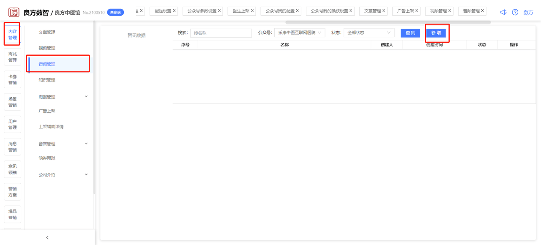Image resolution: width=541 pixels, height=245 pixels.
Task: Click the 良方中医馆 store name
Action: 68,13
